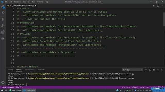Open the Help menu

point(47,2)
